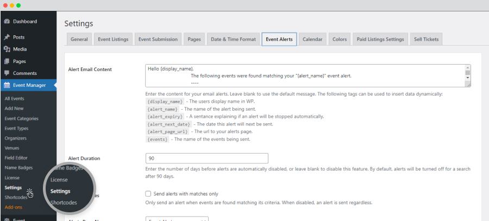Viewport: 489px width, 221px height.
Task: Switch to the Calendar tab
Action: point(312,39)
